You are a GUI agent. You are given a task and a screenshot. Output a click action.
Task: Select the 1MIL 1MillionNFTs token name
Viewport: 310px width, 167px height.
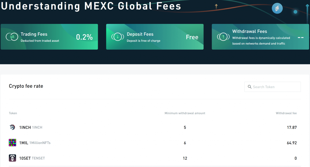(35, 143)
